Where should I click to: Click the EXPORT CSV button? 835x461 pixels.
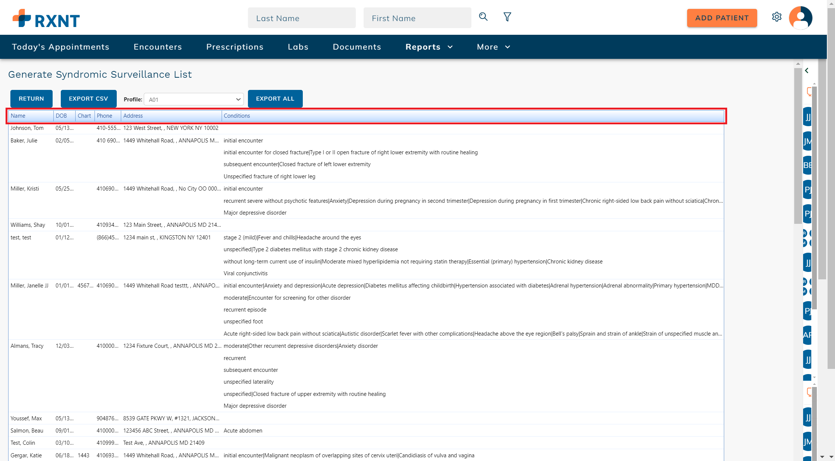click(89, 99)
